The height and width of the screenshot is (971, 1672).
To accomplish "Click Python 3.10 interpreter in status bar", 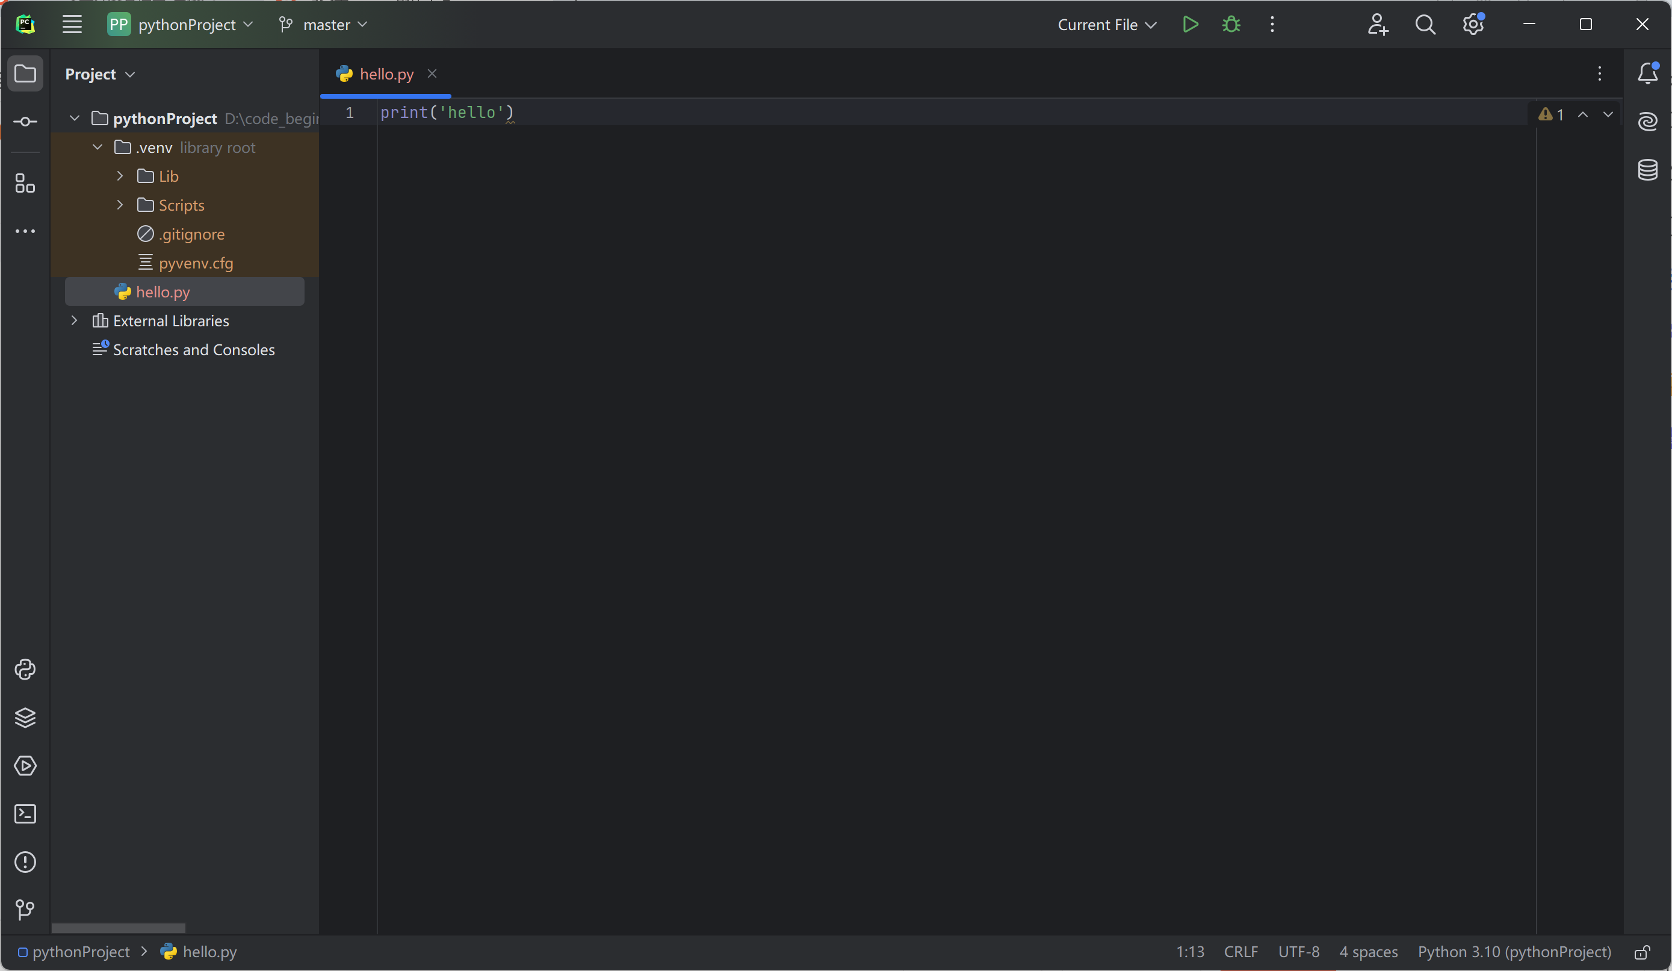I will [1514, 952].
